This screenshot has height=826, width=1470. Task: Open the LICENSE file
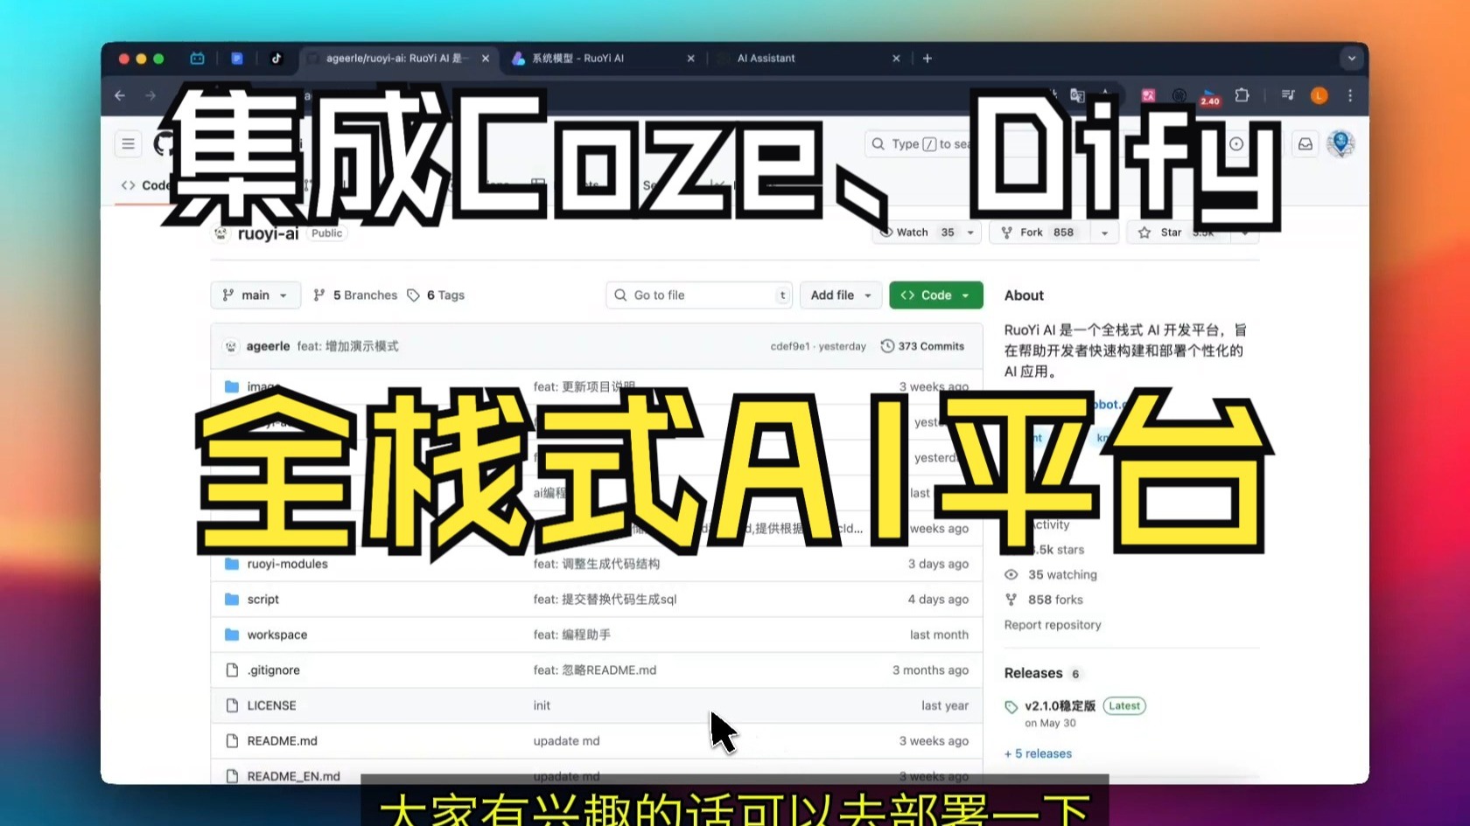coord(272,705)
